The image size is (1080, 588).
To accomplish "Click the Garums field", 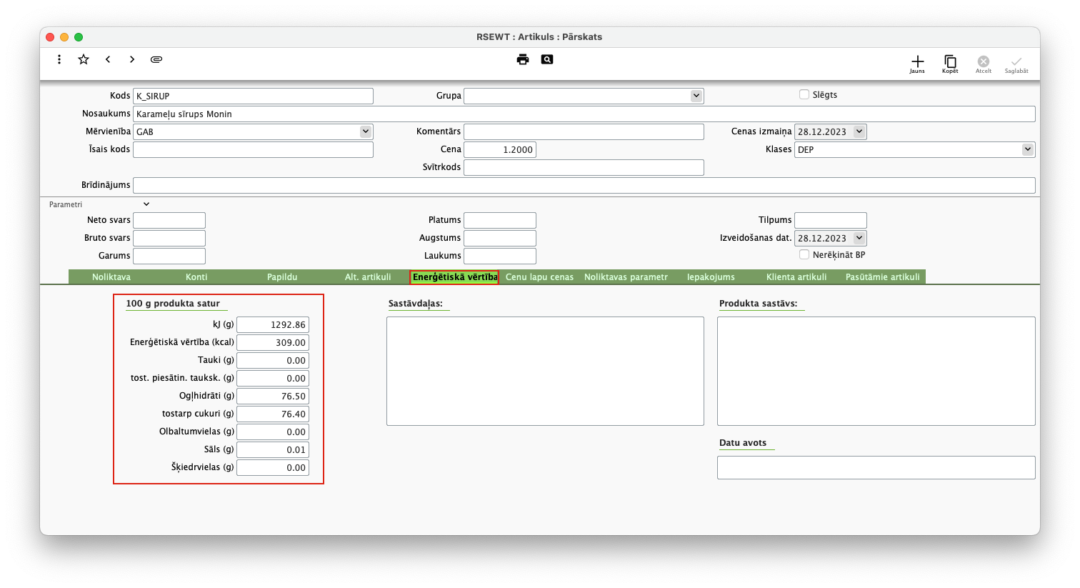I will [x=169, y=256].
